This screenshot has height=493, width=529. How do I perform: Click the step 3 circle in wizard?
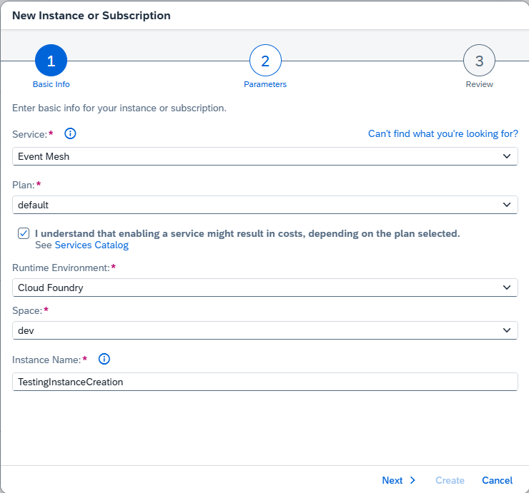(479, 61)
